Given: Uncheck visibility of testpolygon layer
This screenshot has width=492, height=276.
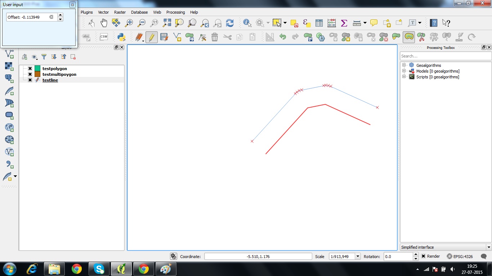Looking at the screenshot, I should pos(29,68).
